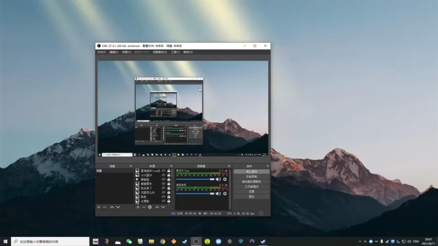Screen dimensions: 438x246
Task: Click the mixer panel vertical scrollbar
Action: (230, 189)
